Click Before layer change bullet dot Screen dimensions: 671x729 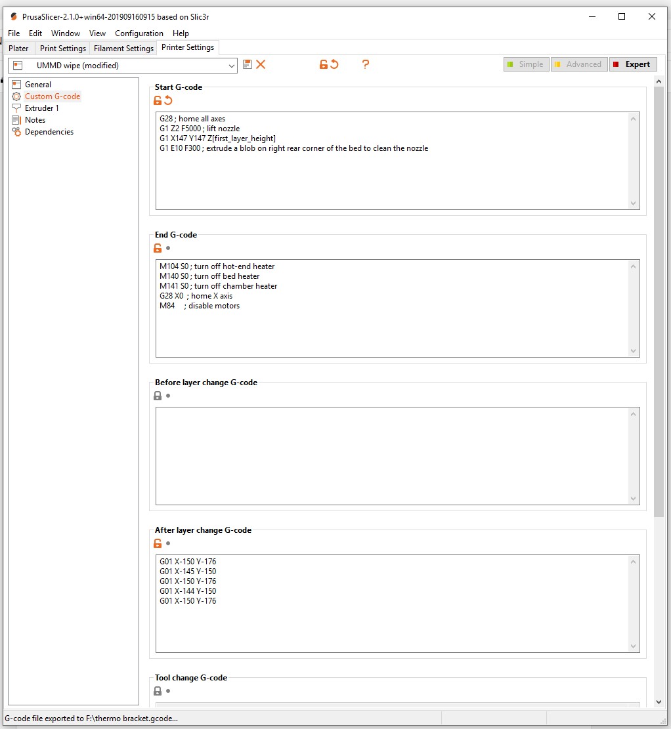tap(168, 396)
